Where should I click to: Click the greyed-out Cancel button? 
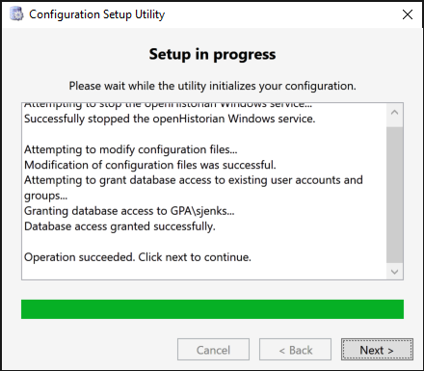213,350
